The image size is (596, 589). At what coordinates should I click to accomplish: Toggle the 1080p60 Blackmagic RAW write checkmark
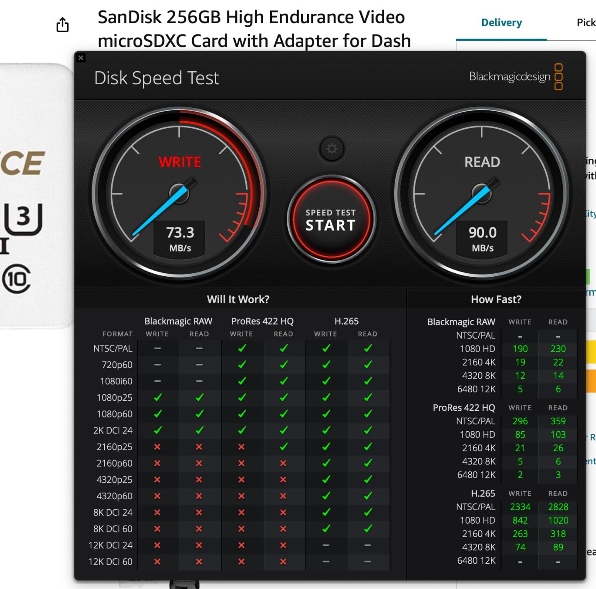pyautogui.click(x=157, y=414)
